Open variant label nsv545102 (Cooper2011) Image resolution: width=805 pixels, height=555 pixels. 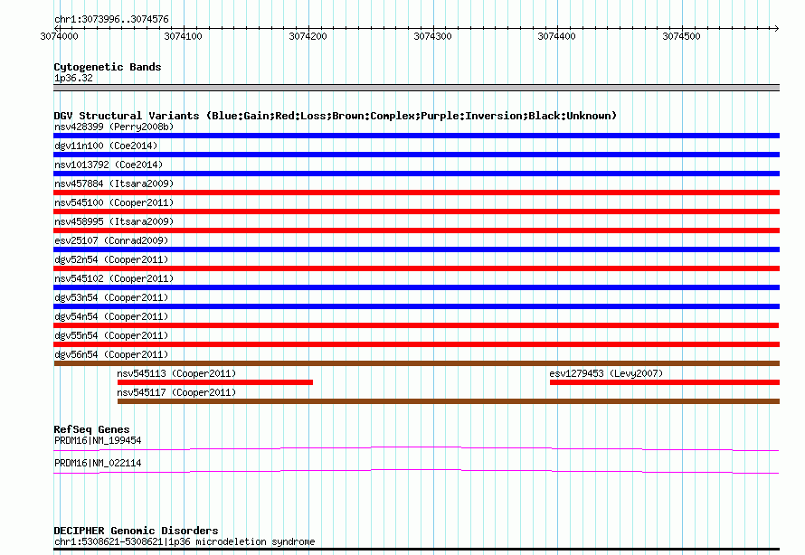(x=114, y=278)
